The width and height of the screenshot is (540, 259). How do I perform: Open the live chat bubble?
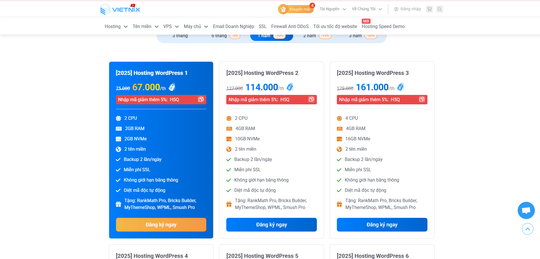coord(526,210)
